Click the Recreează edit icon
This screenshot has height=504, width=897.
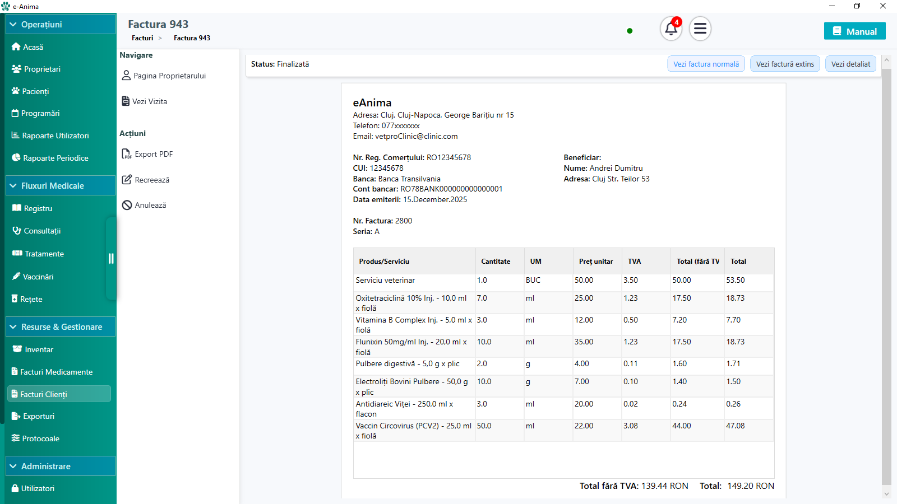(x=127, y=180)
